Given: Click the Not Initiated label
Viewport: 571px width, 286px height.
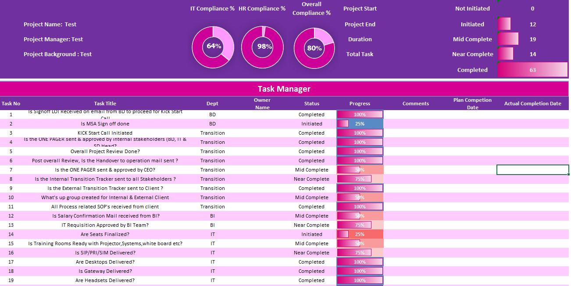Looking at the screenshot, I should tap(472, 8).
